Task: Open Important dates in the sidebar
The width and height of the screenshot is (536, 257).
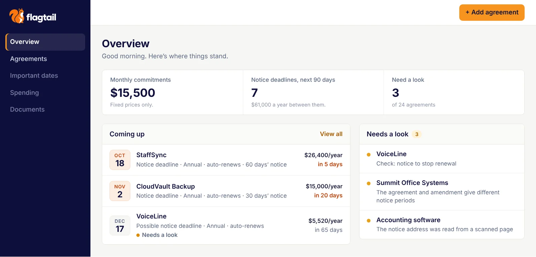Action: [x=45, y=76]
